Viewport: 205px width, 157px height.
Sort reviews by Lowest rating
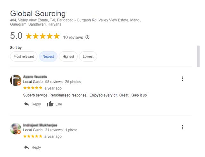tap(88, 57)
